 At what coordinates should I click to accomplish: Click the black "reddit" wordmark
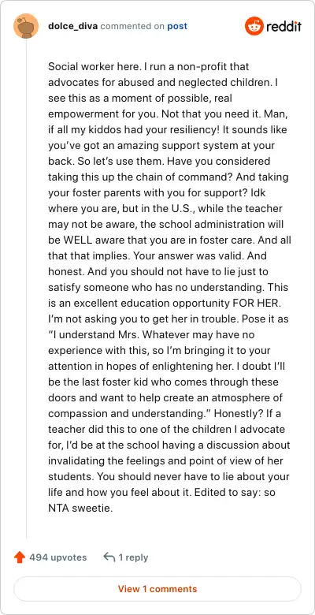click(283, 27)
